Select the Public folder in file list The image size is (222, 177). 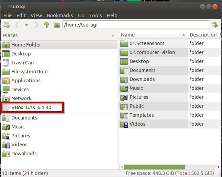[x=137, y=106]
